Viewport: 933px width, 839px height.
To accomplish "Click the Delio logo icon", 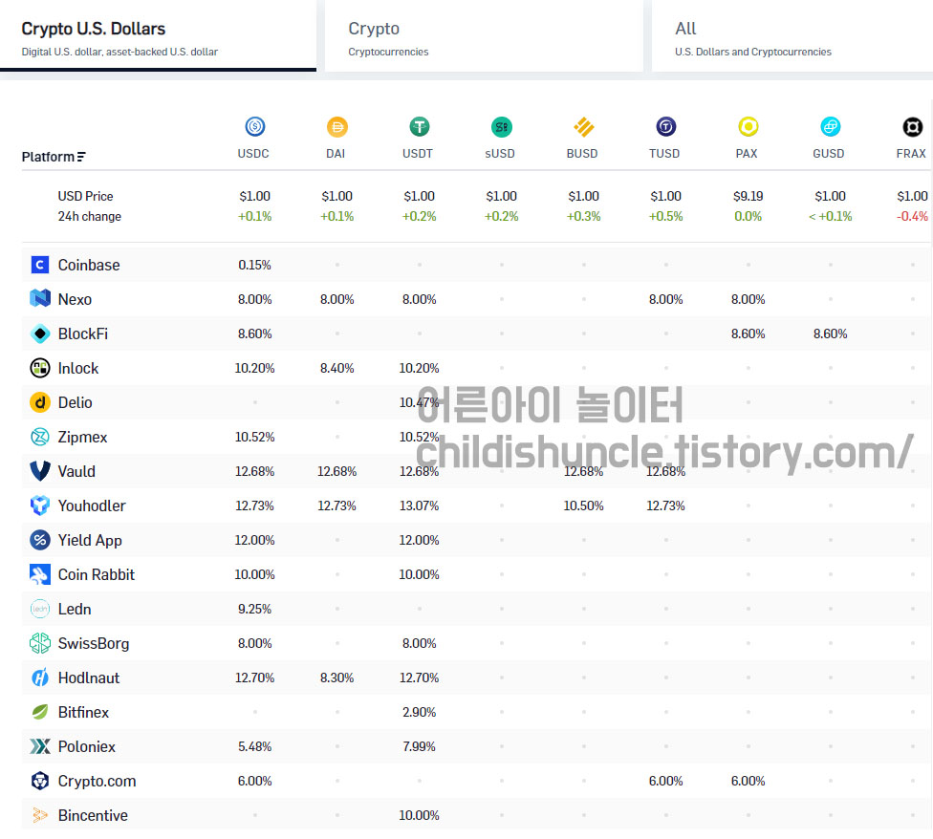I will pos(40,402).
